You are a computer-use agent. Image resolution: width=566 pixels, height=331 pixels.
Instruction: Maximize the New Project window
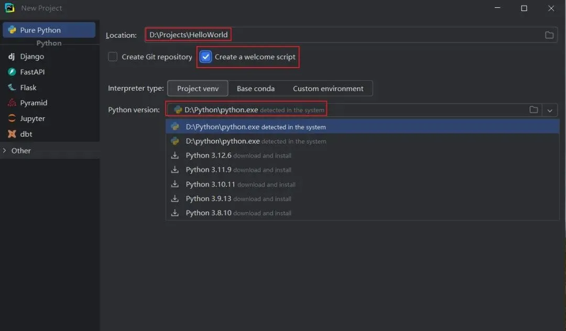524,8
